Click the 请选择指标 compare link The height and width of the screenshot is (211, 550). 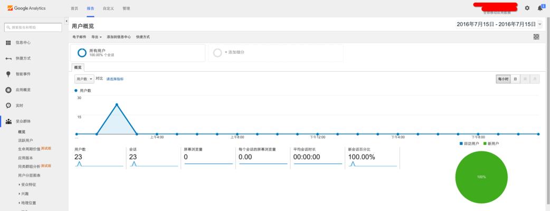click(115, 79)
